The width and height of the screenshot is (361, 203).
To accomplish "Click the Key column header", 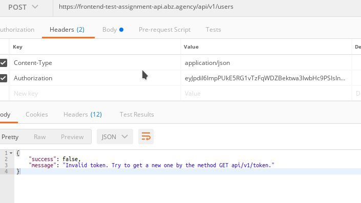I will click(x=17, y=47).
